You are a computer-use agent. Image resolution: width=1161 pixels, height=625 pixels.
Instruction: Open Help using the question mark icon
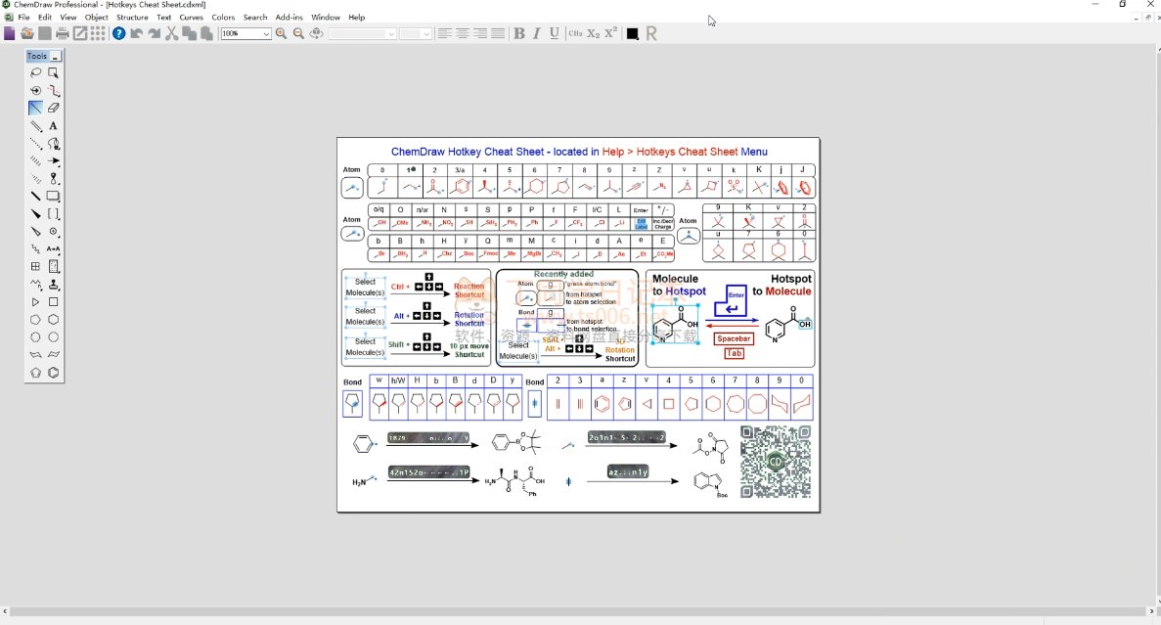pos(118,33)
